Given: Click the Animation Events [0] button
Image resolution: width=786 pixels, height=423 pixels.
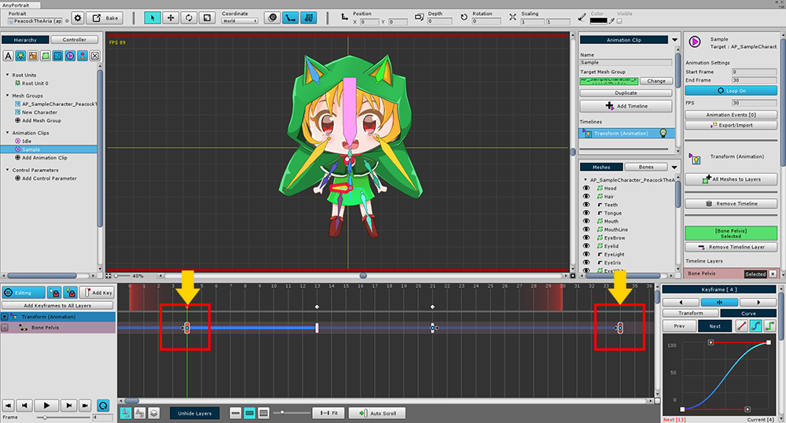Looking at the screenshot, I should (731, 115).
